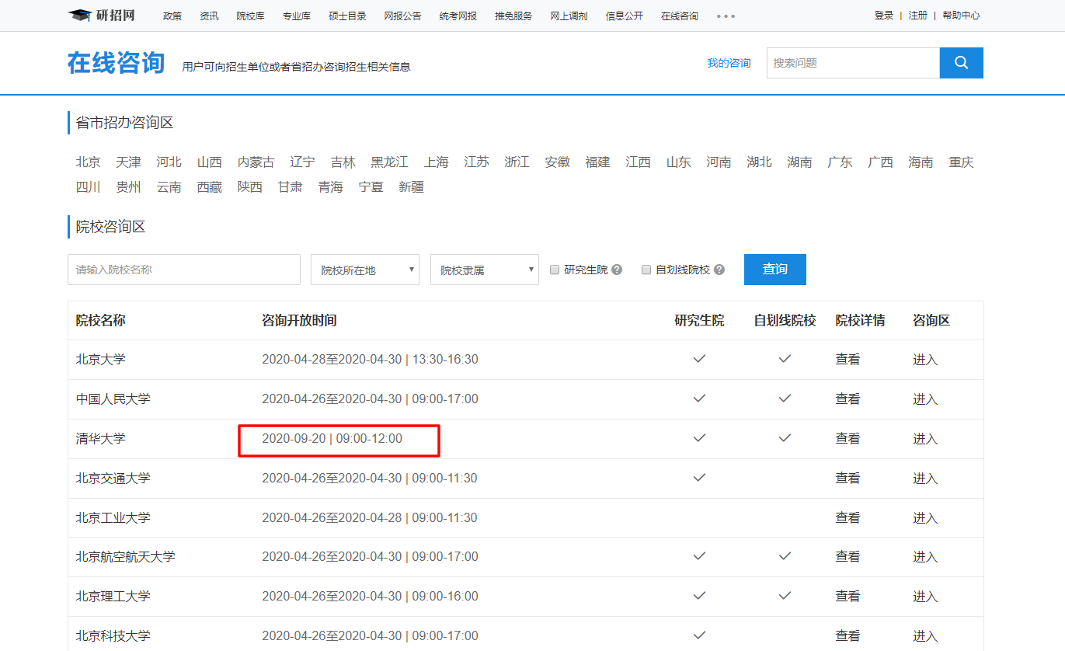Select 上海 in the provincial consultation area
Viewport: 1065px width, 651px height.
point(437,162)
